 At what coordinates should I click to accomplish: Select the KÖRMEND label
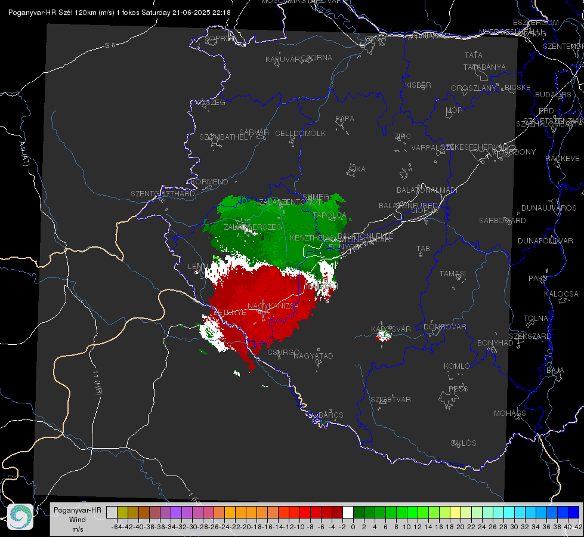point(209,182)
